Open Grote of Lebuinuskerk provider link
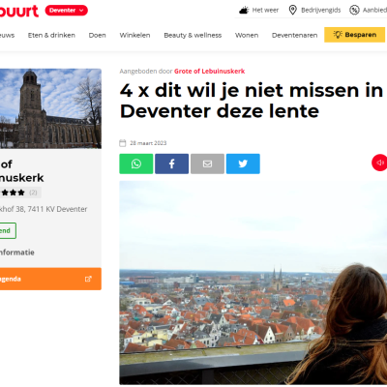 210,72
